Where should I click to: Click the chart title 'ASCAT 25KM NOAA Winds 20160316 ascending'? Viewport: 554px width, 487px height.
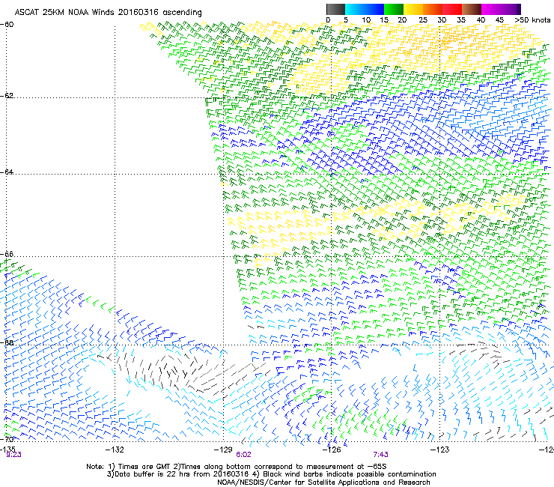pyautogui.click(x=108, y=13)
